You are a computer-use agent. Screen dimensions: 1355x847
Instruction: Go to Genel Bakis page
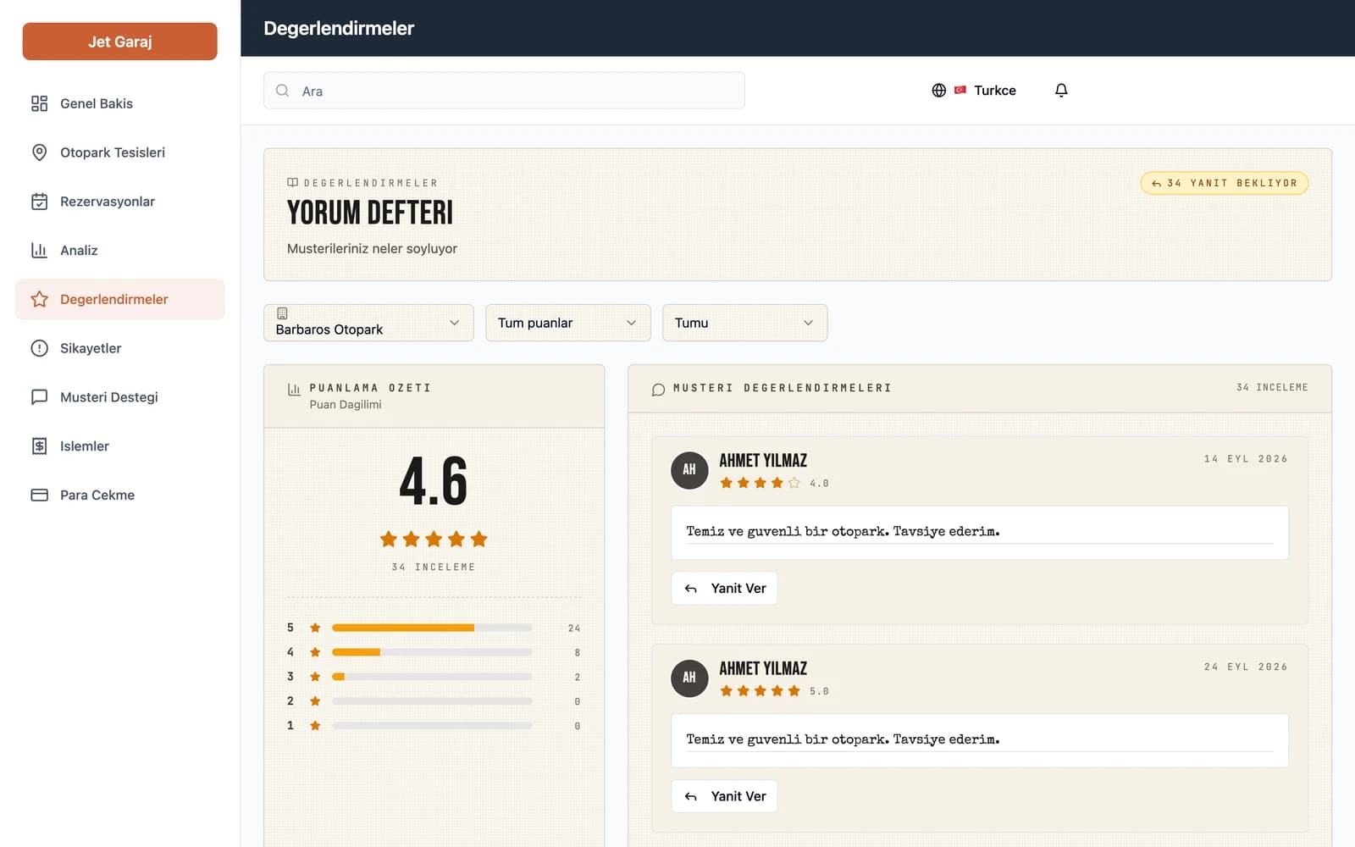point(120,103)
